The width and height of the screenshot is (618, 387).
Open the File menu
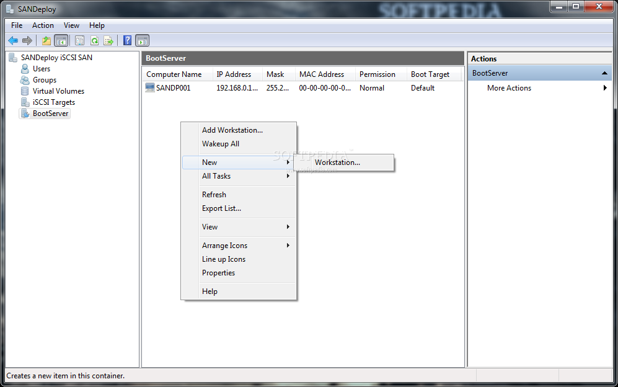[x=17, y=25]
